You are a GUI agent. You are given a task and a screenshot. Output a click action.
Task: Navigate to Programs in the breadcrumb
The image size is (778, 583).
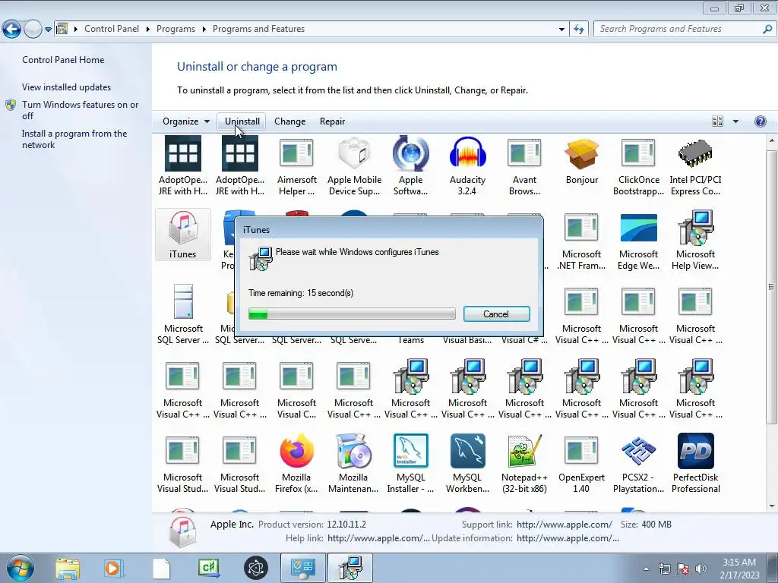coord(176,29)
